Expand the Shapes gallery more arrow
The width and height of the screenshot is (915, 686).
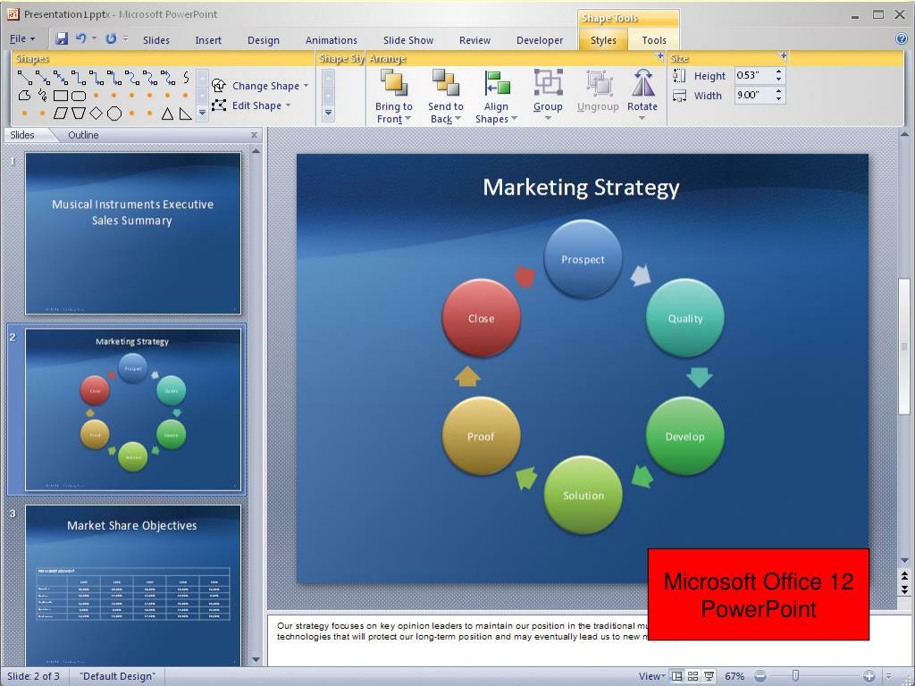pyautogui.click(x=203, y=113)
